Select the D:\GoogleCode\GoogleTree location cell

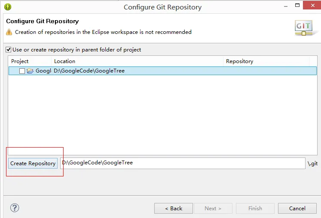point(89,71)
